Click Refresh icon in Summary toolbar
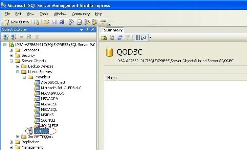Image resolution: width=247 pixels, height=150 pixels. click(x=112, y=37)
